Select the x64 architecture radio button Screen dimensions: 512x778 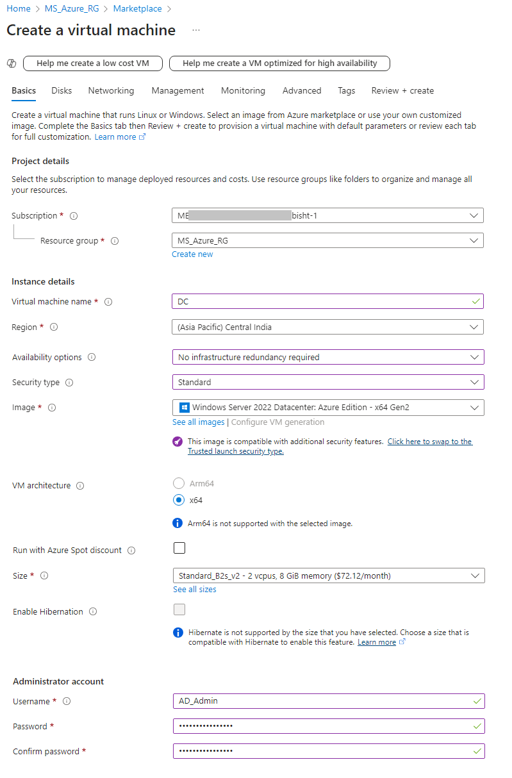(x=179, y=500)
